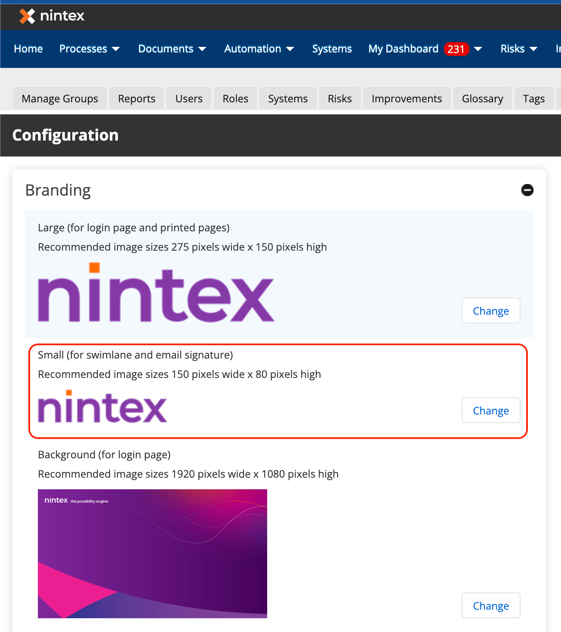Image resolution: width=561 pixels, height=632 pixels.
Task: Open the Documents dropdown menu
Action: point(172,49)
